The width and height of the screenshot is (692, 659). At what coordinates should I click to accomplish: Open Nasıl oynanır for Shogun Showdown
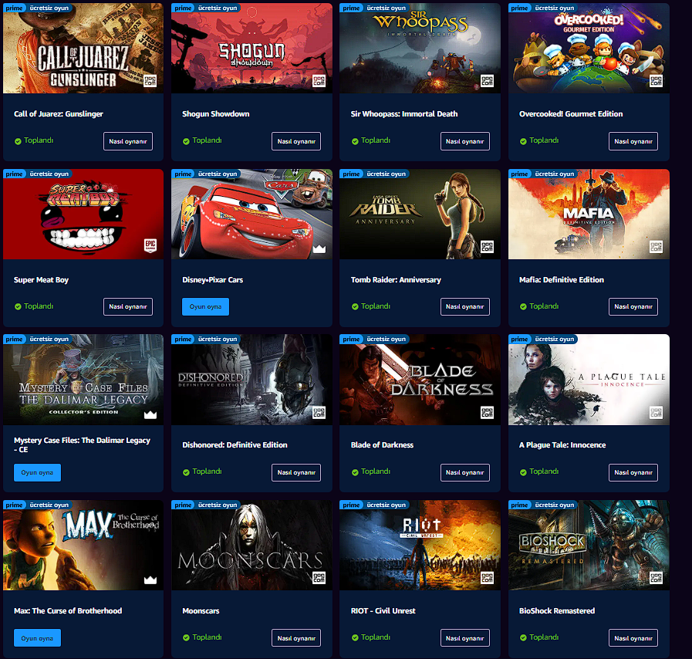(x=296, y=141)
